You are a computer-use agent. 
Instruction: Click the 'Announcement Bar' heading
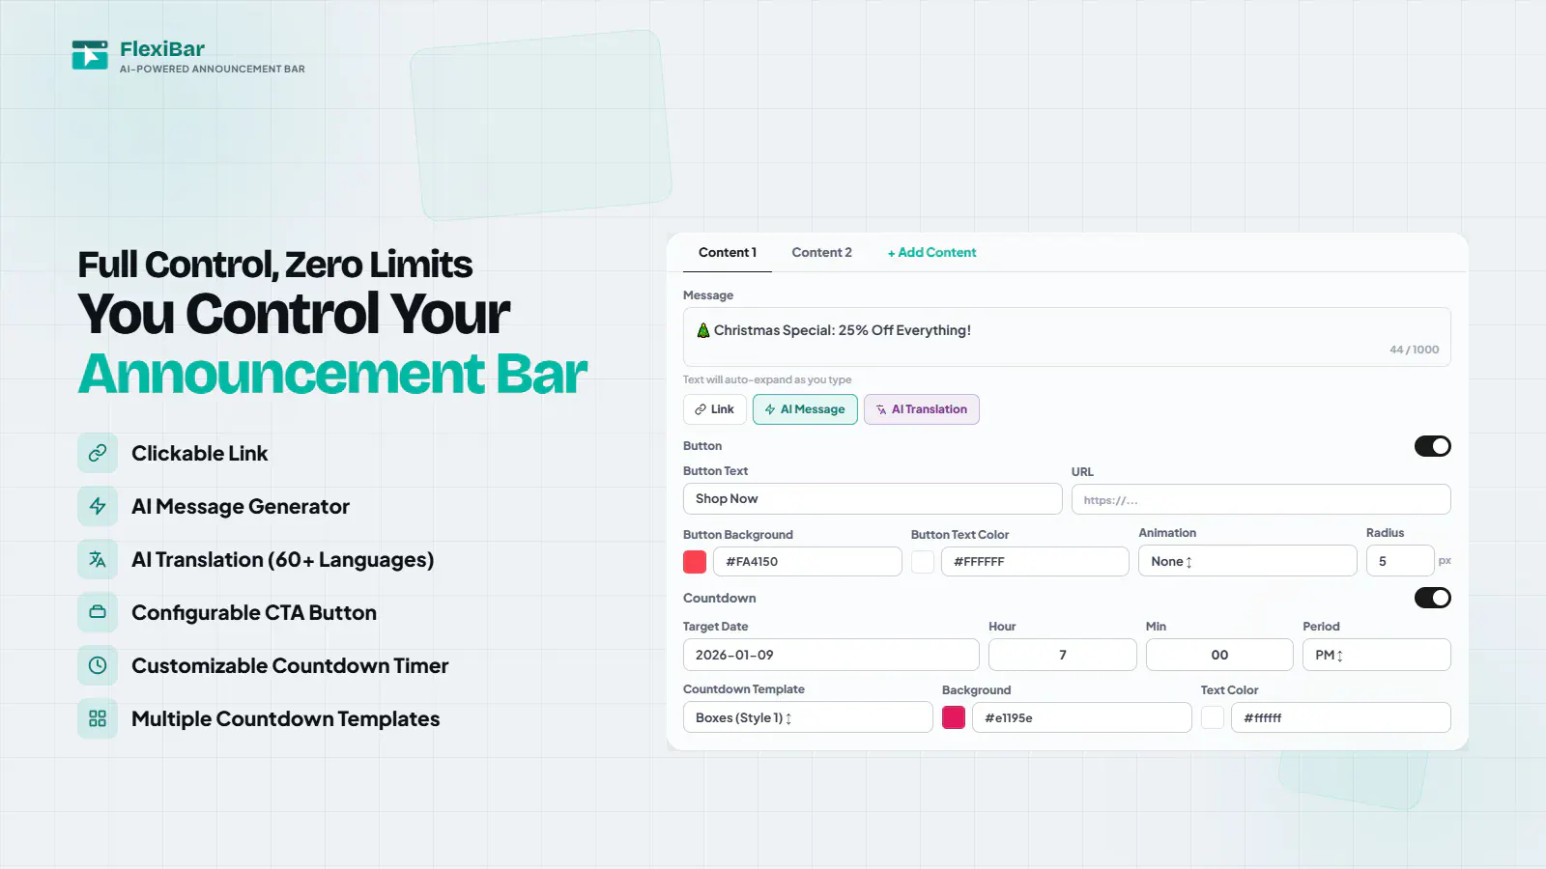332,374
